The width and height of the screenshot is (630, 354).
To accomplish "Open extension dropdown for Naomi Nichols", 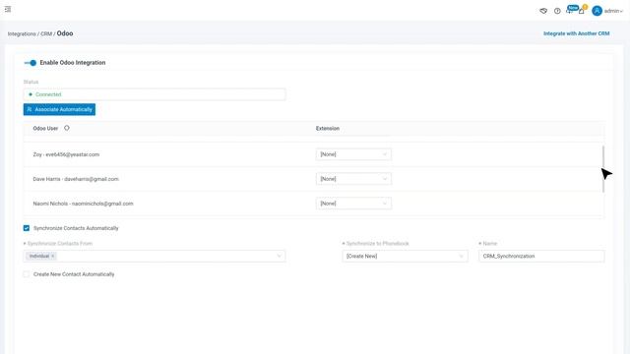I will [353, 204].
